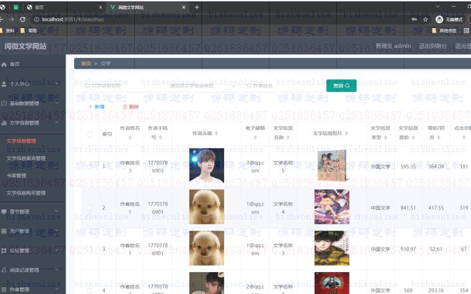Select 文学信息管理 submenu item in red
The image size is (471, 294).
click(21, 141)
